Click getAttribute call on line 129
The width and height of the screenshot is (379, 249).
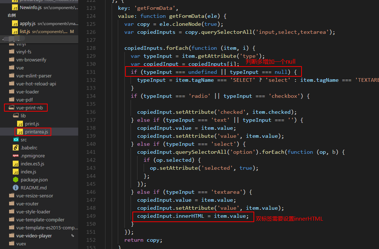click(x=217, y=56)
